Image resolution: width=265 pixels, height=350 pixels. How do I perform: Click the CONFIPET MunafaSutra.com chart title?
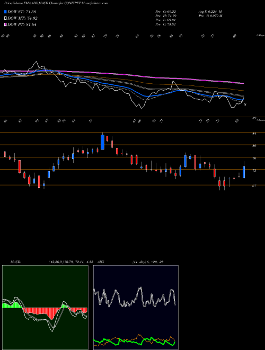56,3
